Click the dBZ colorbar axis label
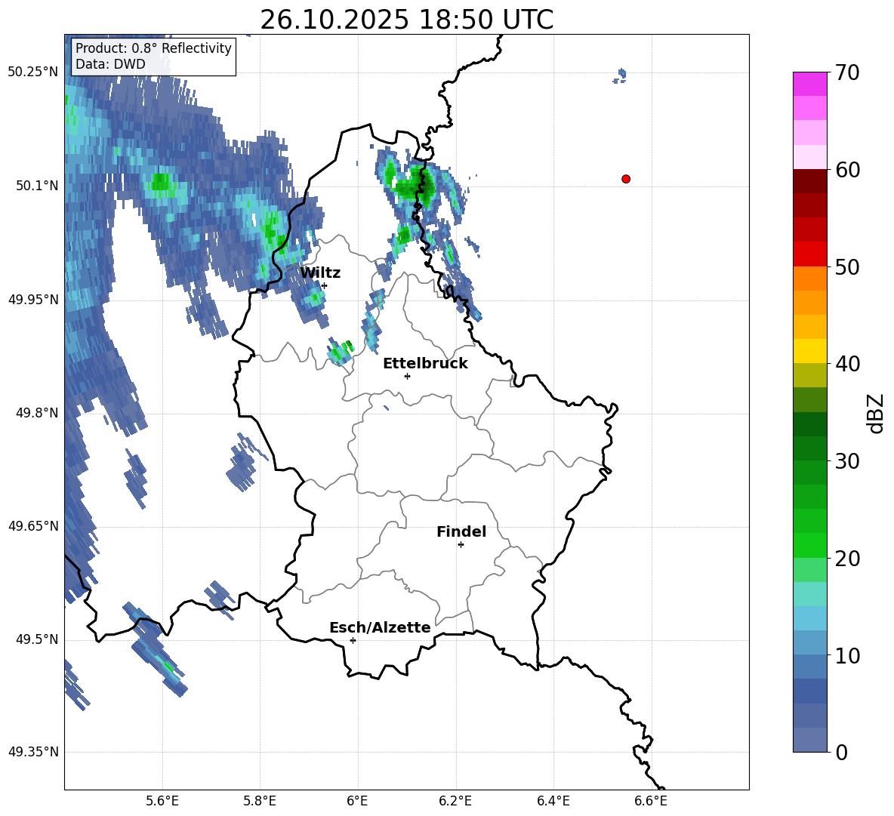The width and height of the screenshot is (894, 816). tap(877, 413)
